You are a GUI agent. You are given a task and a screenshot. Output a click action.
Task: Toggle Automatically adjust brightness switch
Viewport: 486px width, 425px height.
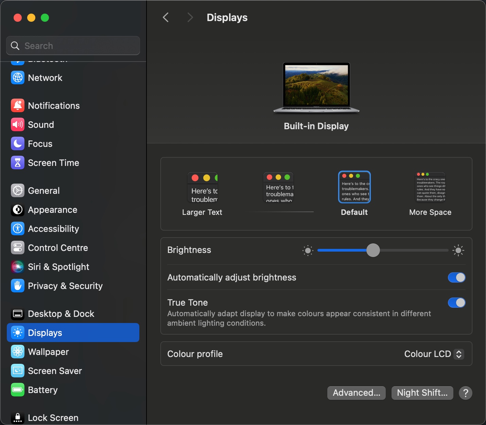click(457, 277)
